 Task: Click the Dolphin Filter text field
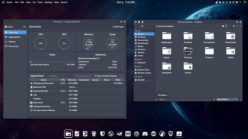coord(185,100)
